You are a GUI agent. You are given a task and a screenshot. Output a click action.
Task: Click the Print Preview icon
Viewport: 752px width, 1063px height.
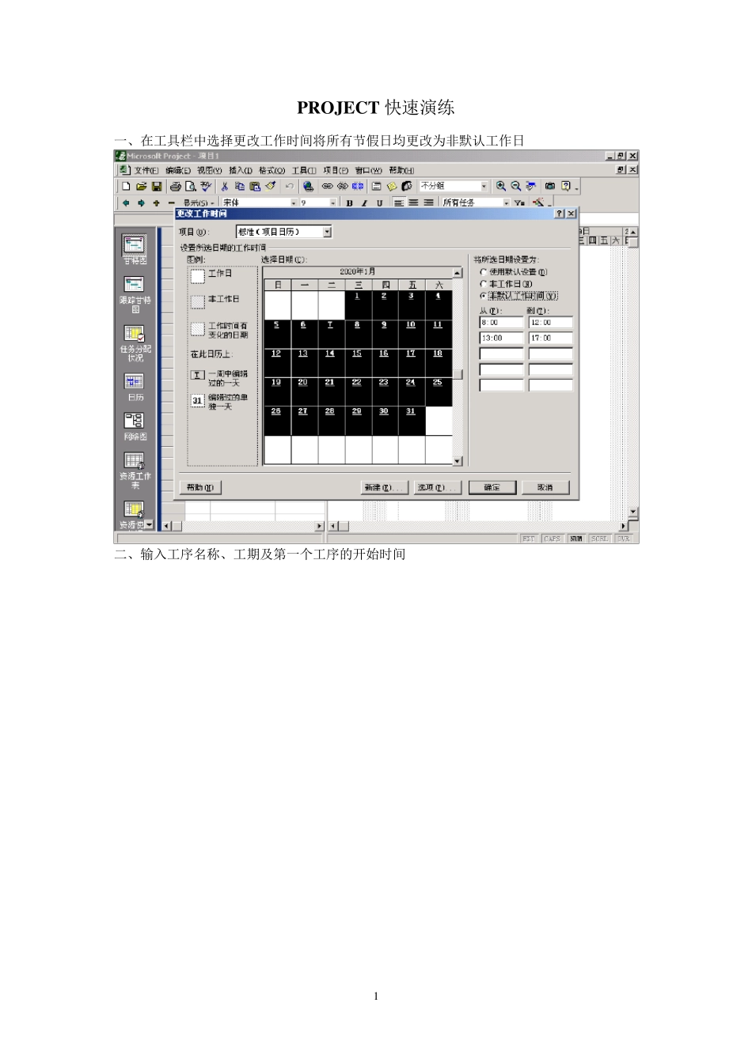tap(191, 186)
